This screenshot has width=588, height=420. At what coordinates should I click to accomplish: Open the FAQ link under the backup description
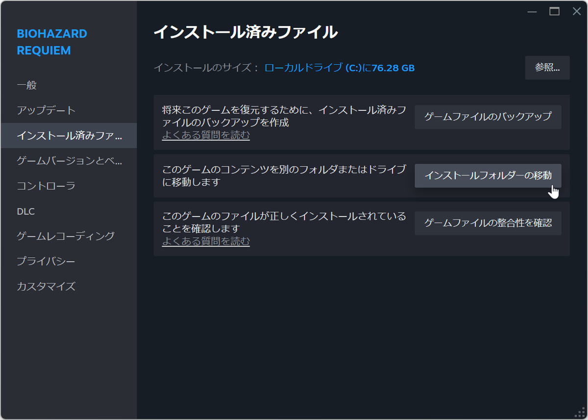pos(206,135)
